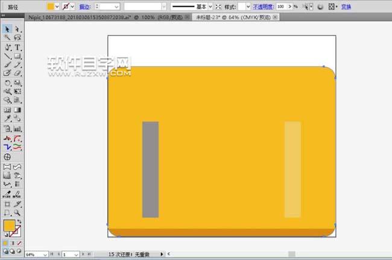Choose the Type tool
392x260 pixels.
pos(17,47)
